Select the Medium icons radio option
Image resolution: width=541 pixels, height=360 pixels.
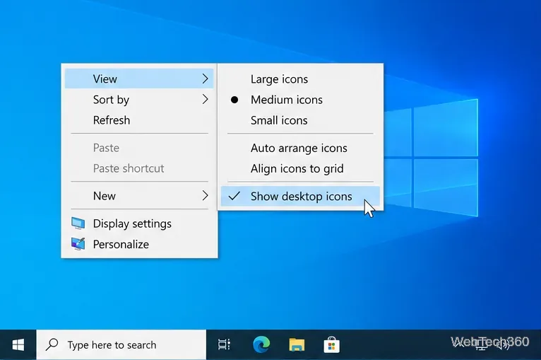[300, 100]
